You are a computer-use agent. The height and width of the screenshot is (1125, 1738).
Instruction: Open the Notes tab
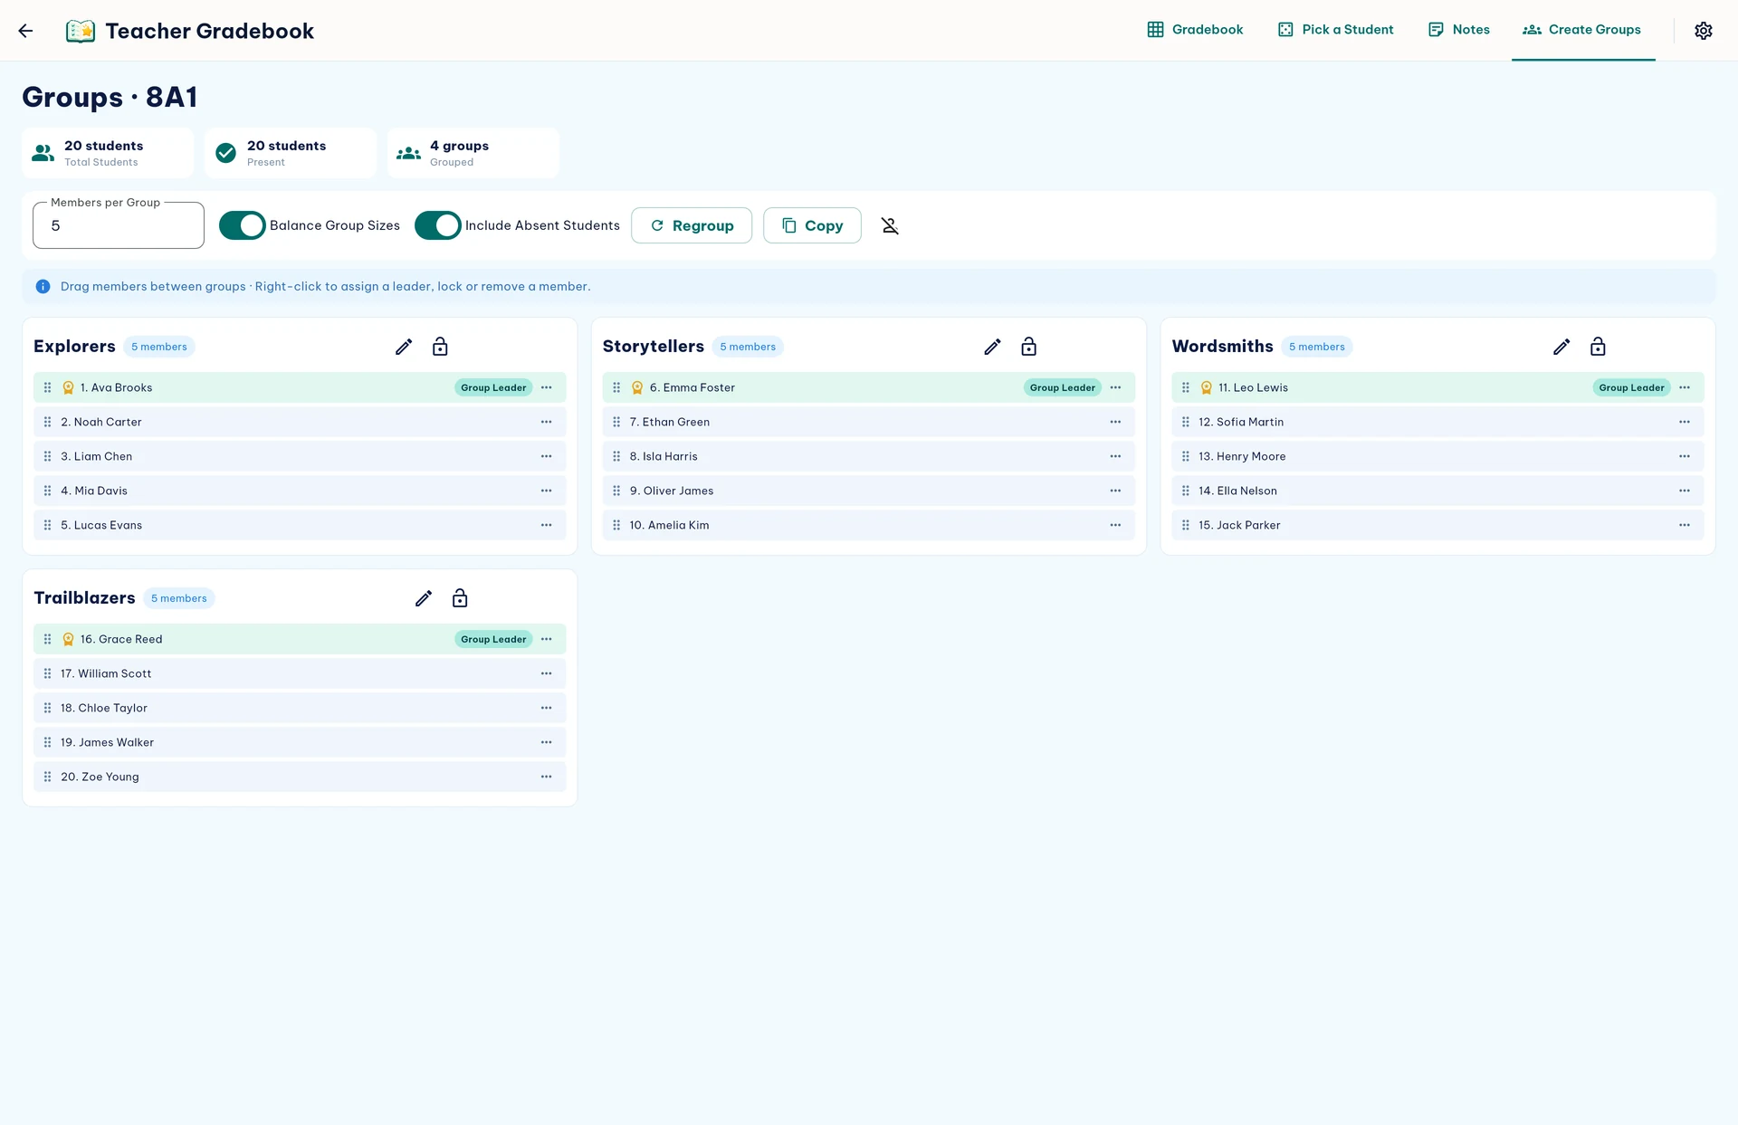pyautogui.click(x=1458, y=30)
